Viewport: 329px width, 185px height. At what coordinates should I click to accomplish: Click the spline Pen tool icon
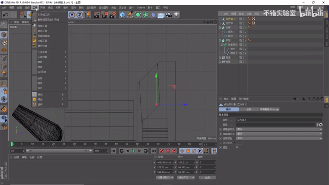click(x=130, y=15)
